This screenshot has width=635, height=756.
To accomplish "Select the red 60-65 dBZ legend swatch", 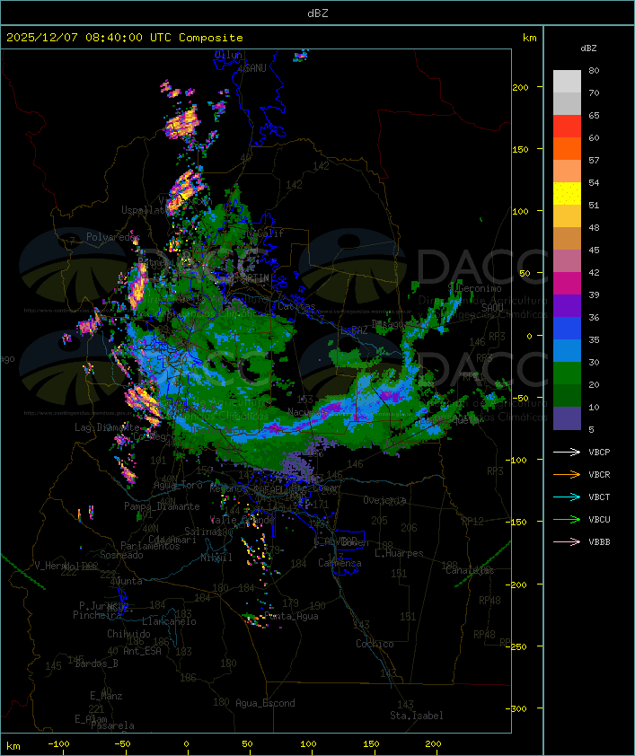I will pos(567,126).
